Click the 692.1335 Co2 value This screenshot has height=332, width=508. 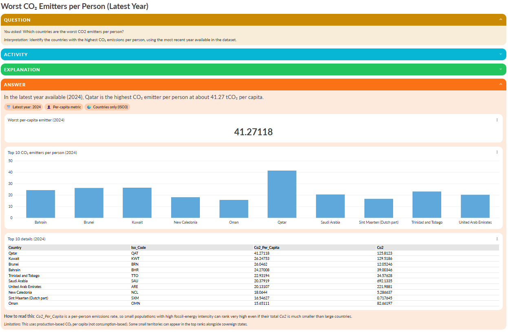(385, 281)
